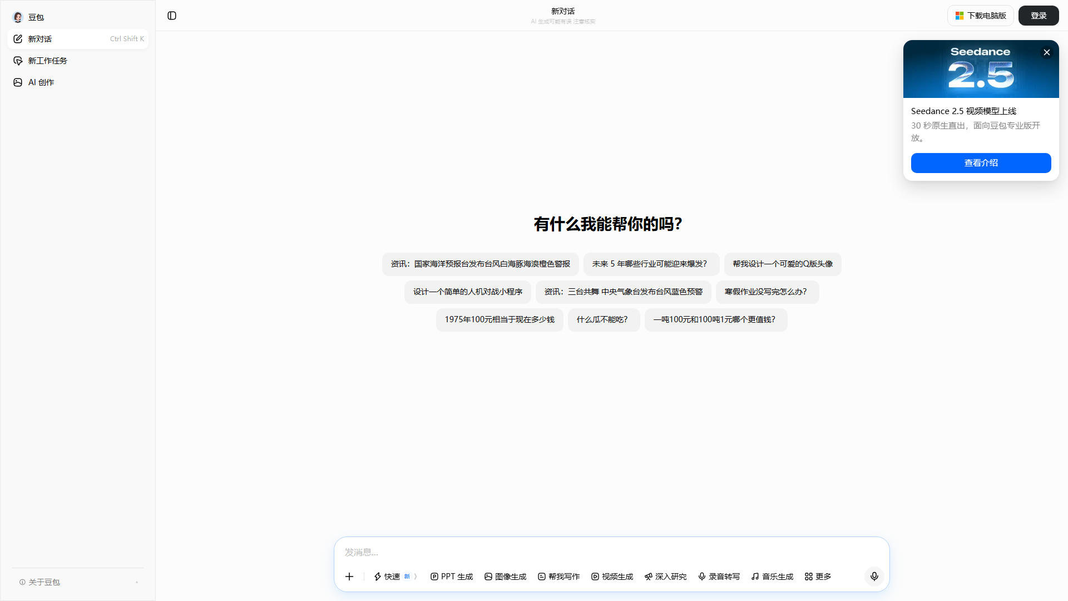Collapse the sidebar with toggle icon
Viewport: 1068px width, 601px height.
[172, 16]
